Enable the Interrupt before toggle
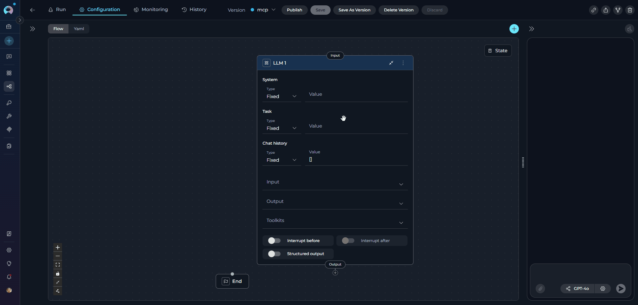Viewport: 638px width, 305px height. (x=274, y=241)
